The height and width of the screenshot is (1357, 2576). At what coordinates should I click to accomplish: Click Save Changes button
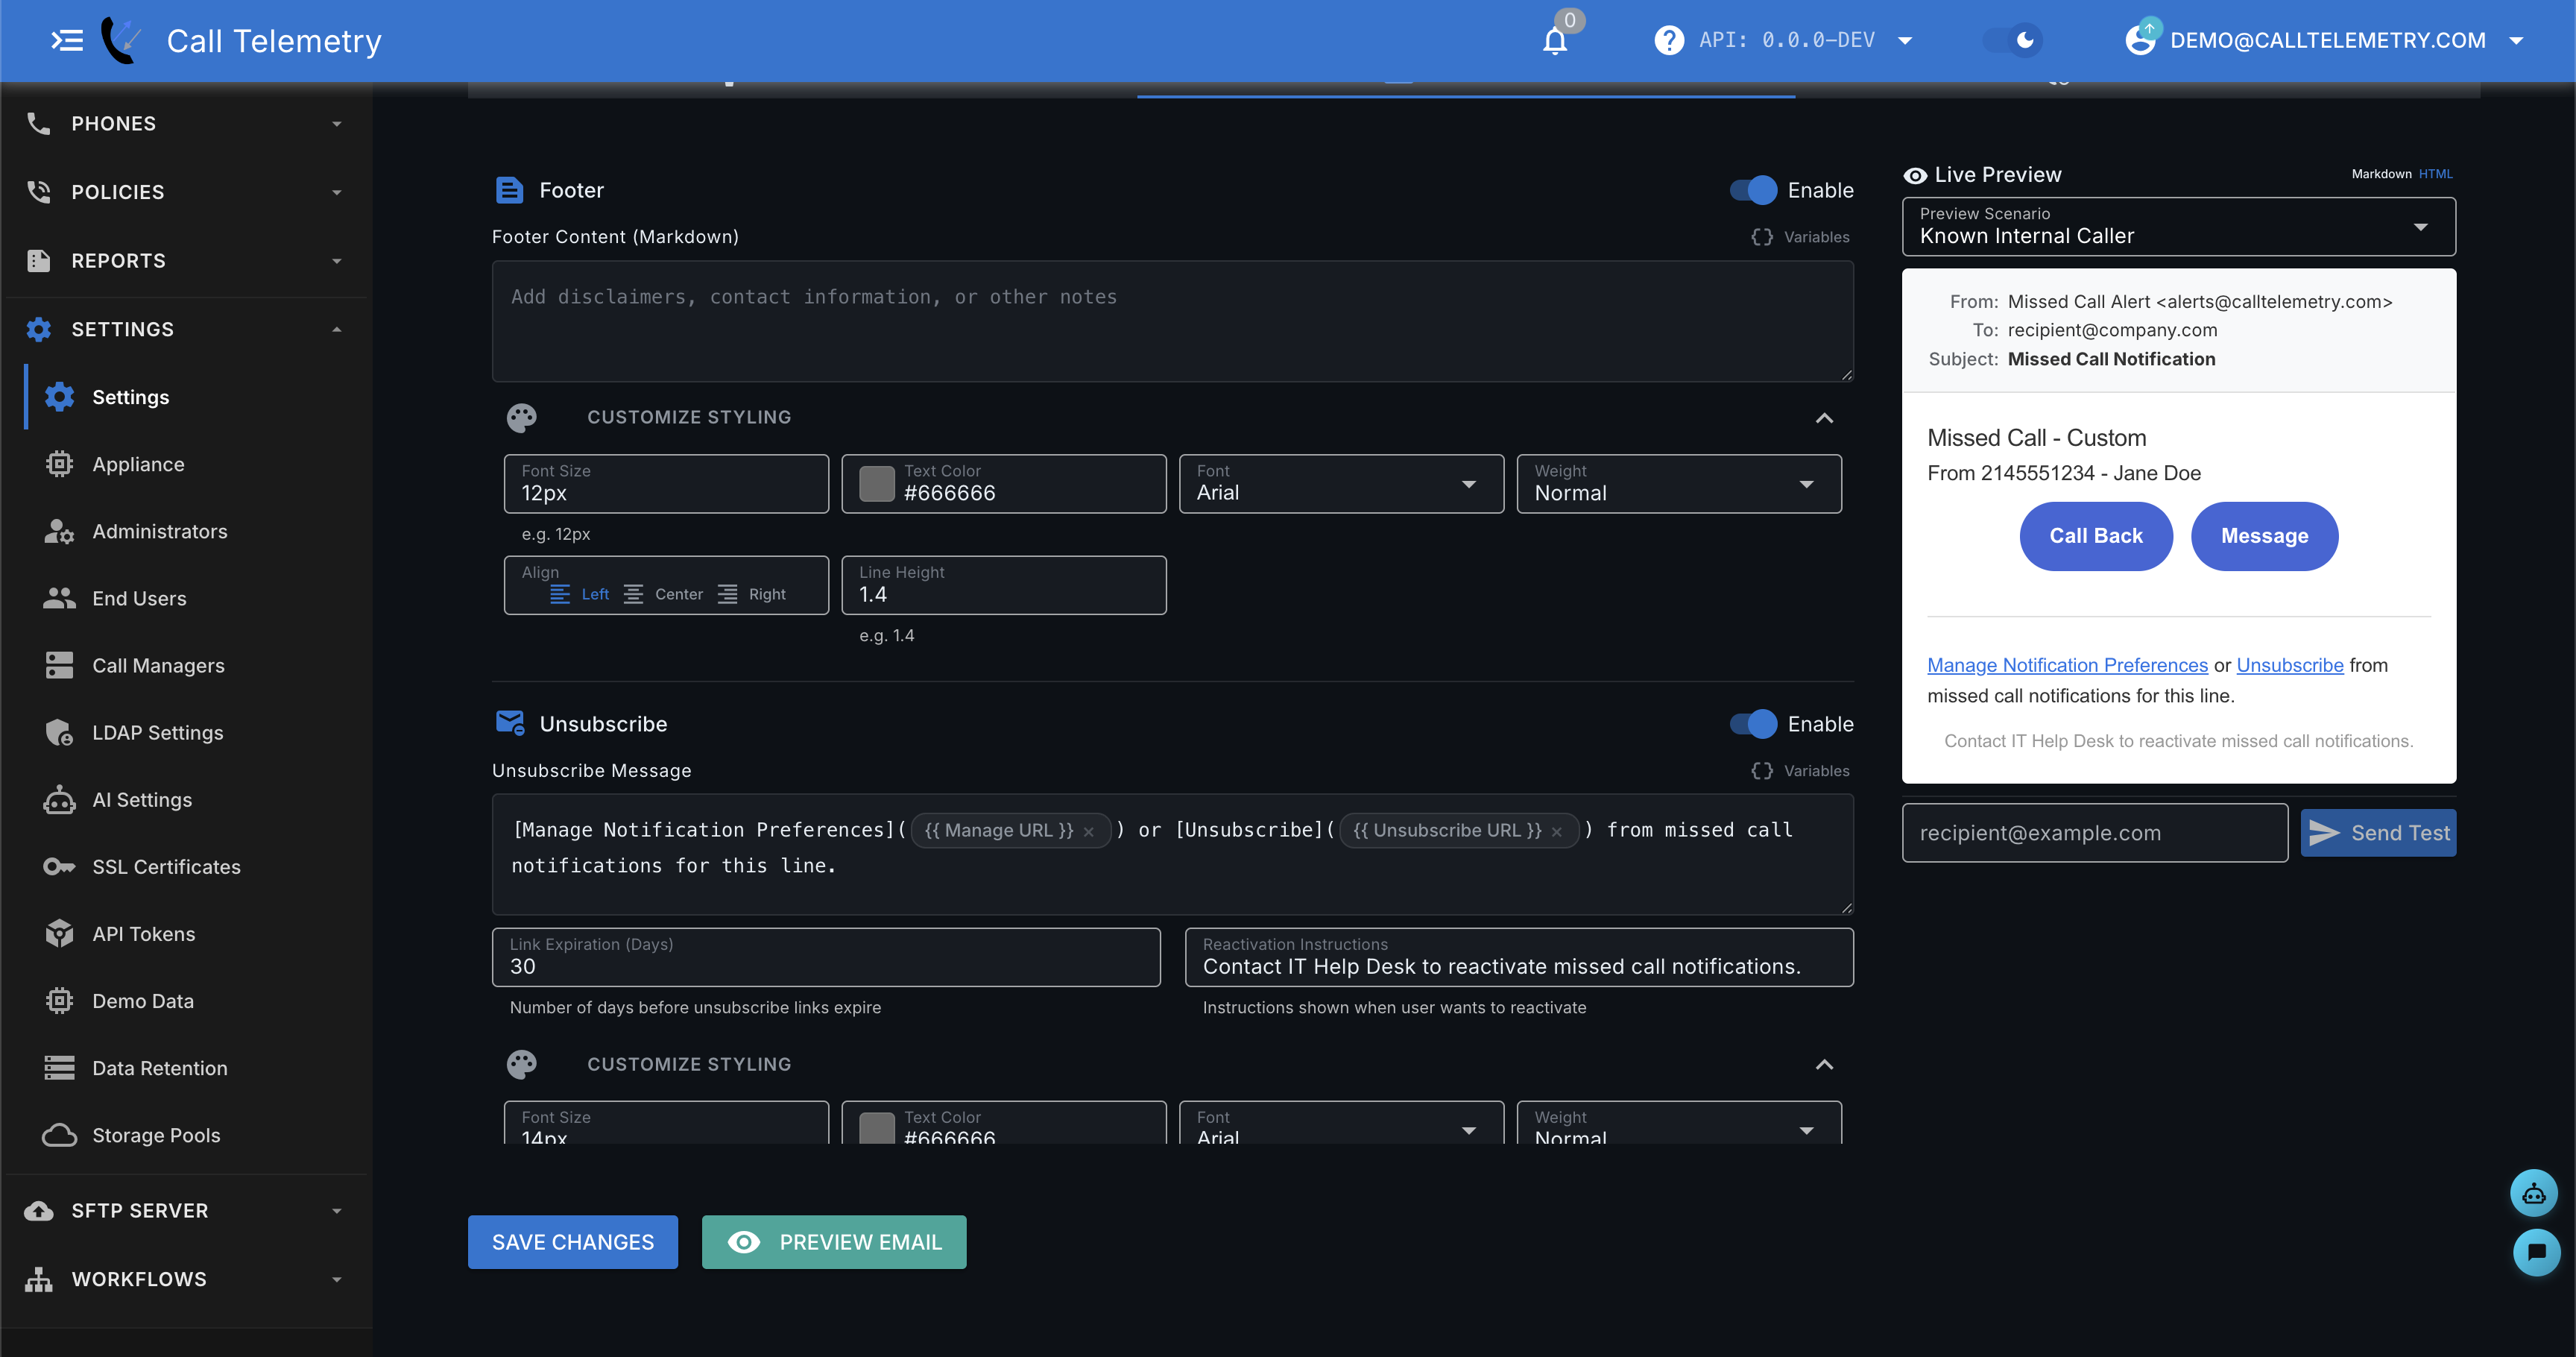pos(572,1242)
